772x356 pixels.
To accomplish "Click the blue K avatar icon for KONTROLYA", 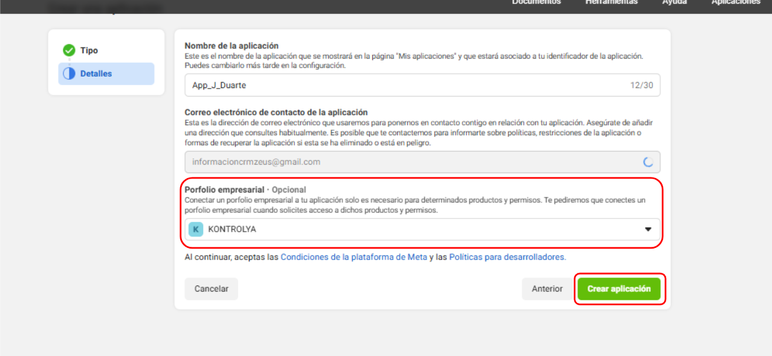I will click(195, 229).
